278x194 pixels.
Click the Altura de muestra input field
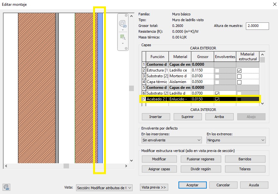tap(257, 26)
